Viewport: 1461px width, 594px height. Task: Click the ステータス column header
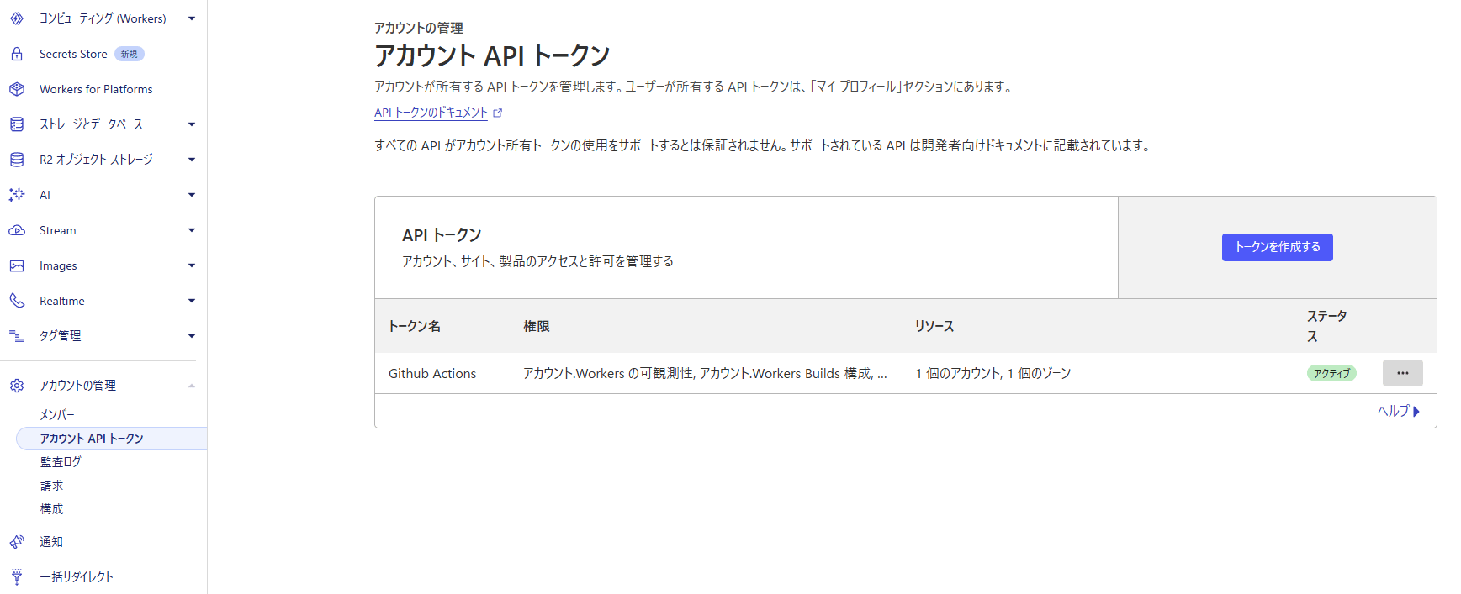(x=1327, y=326)
